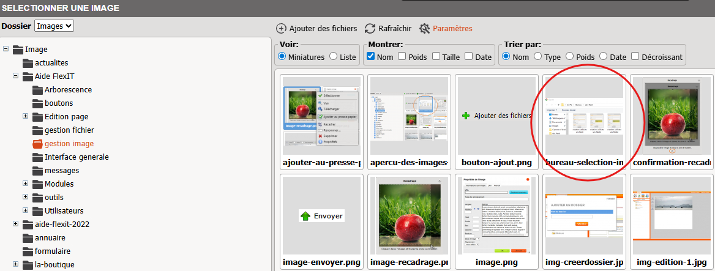This screenshot has height=271, width=715.
Task: Expand the Edition page folder
Action: pos(26,117)
